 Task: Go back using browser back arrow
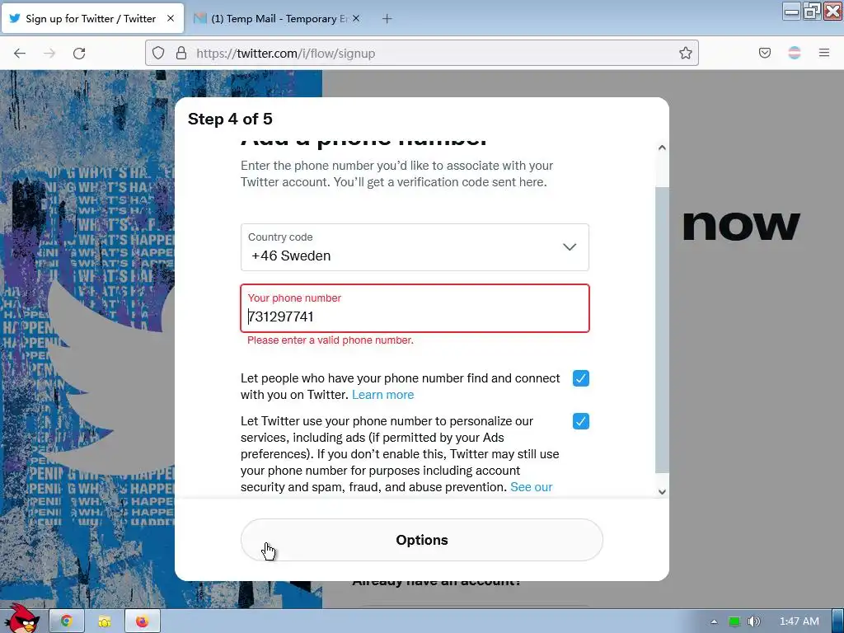[20, 54]
